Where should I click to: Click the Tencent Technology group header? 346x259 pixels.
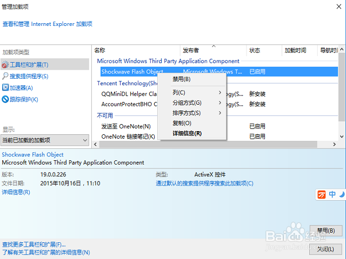[127, 83]
